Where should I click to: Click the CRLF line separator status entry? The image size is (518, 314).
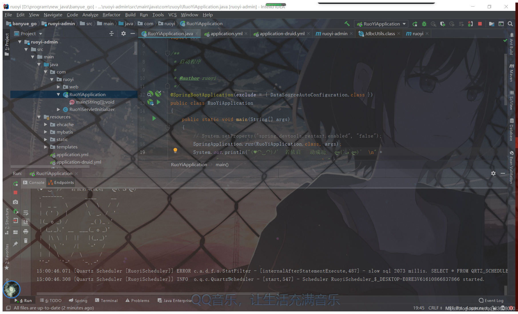coord(435,308)
